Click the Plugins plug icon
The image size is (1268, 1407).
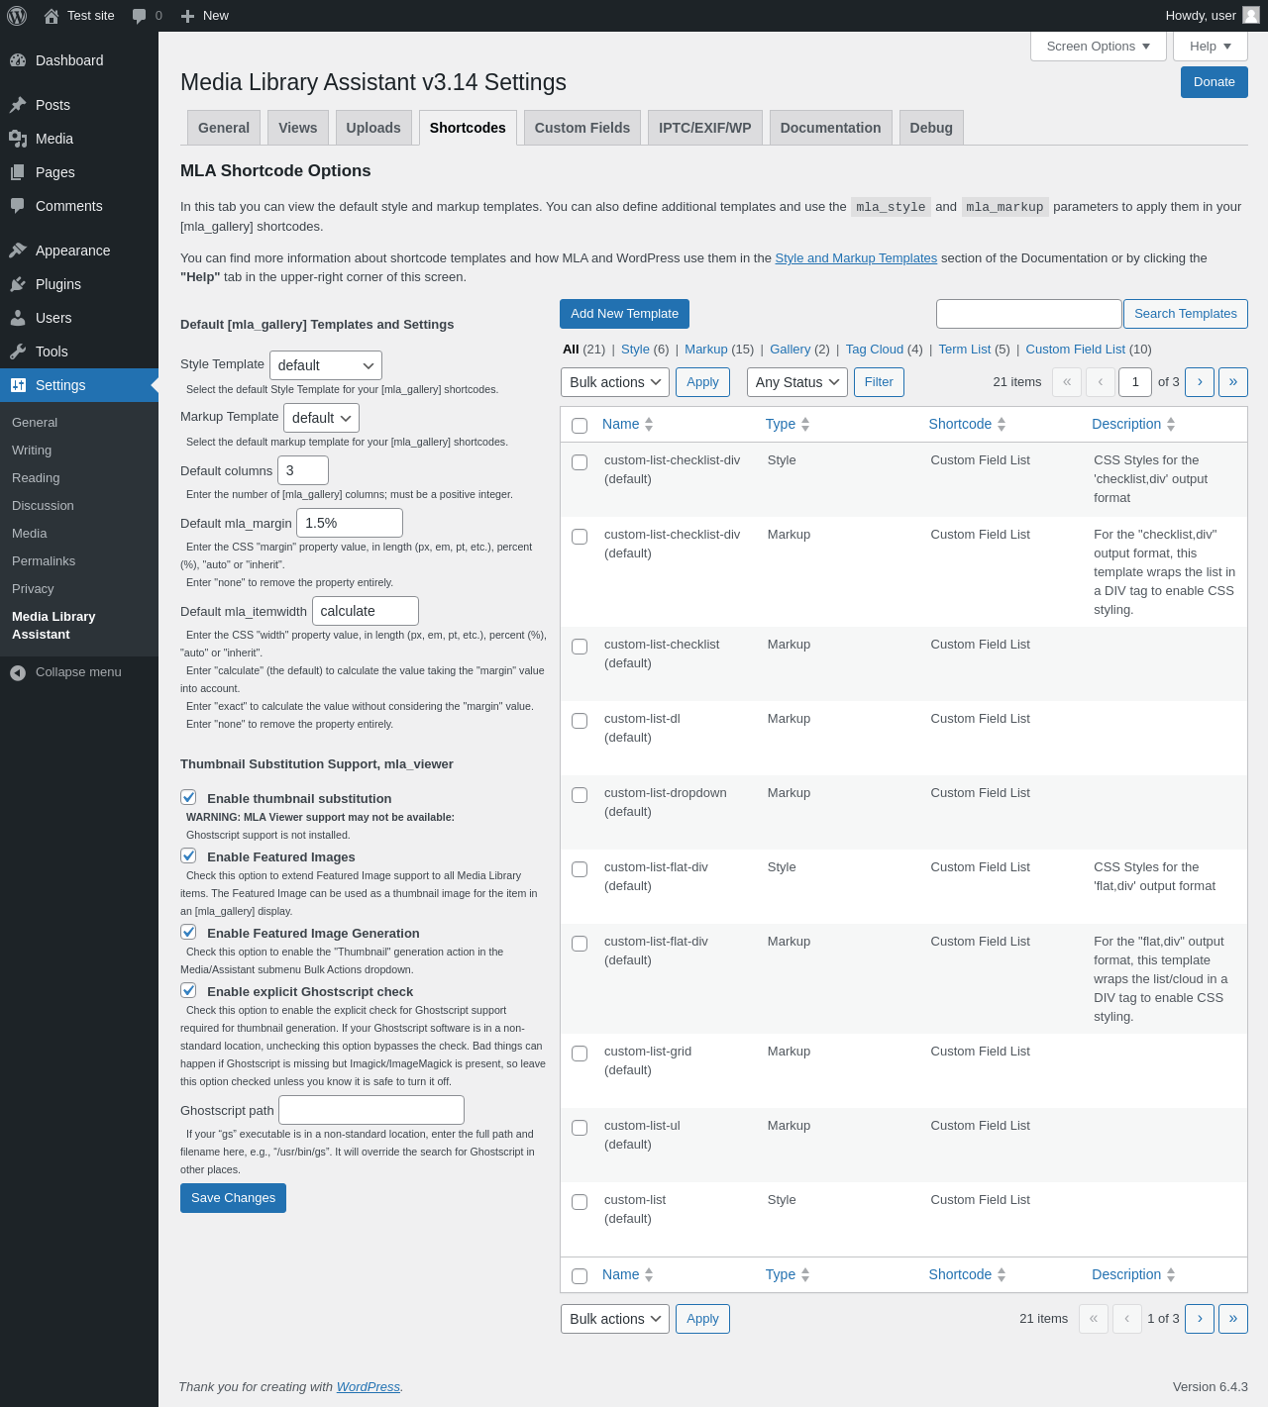click(x=18, y=284)
